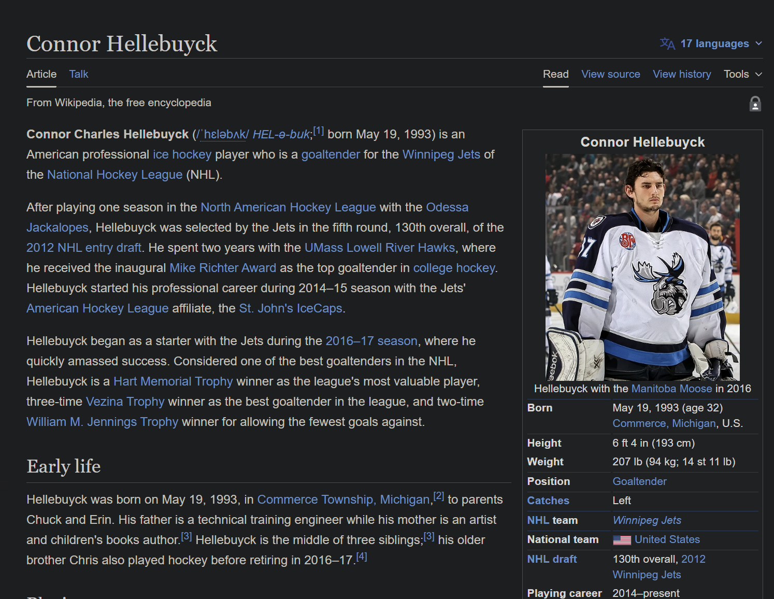Open the Vezina Trophy link
The width and height of the screenshot is (774, 599).
(125, 402)
